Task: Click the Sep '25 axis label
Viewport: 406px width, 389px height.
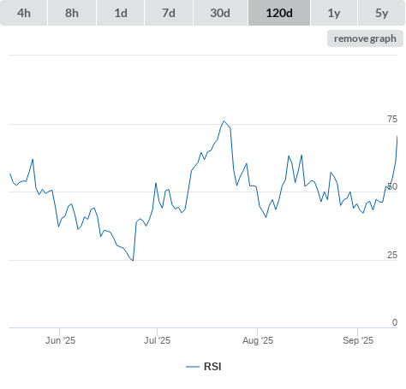Action: (358, 340)
